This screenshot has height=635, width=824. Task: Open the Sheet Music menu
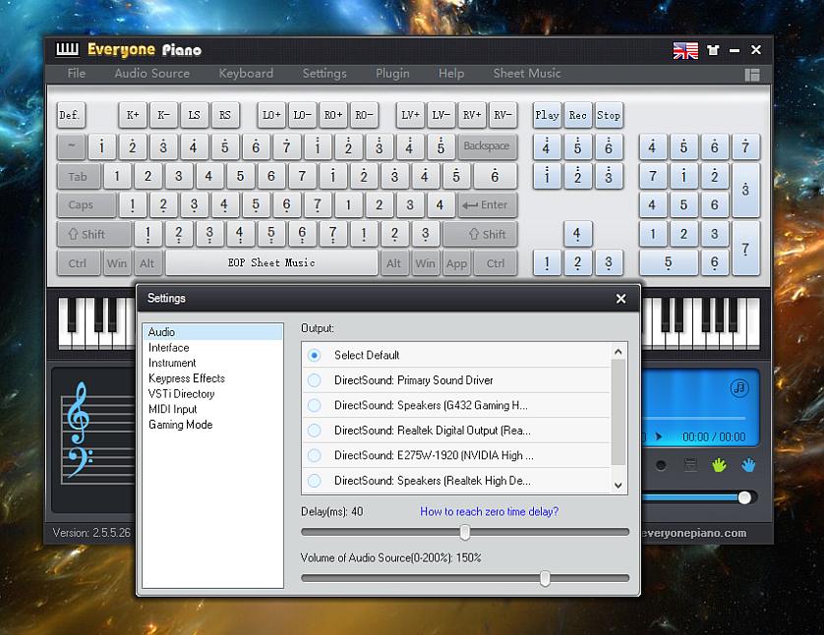pyautogui.click(x=527, y=74)
